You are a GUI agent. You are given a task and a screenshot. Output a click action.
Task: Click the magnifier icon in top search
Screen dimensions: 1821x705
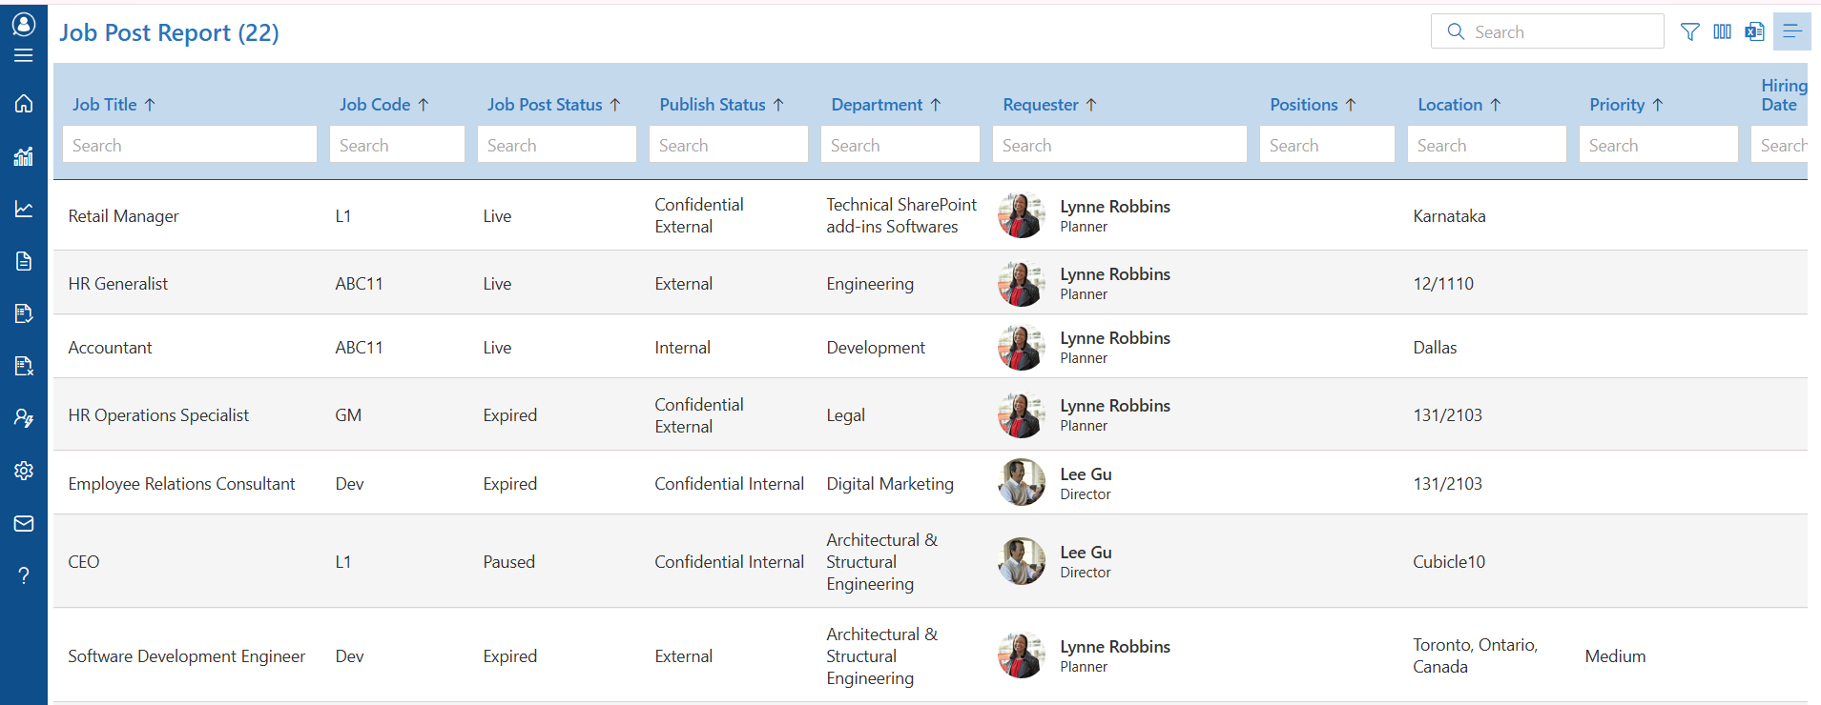pos(1456,31)
